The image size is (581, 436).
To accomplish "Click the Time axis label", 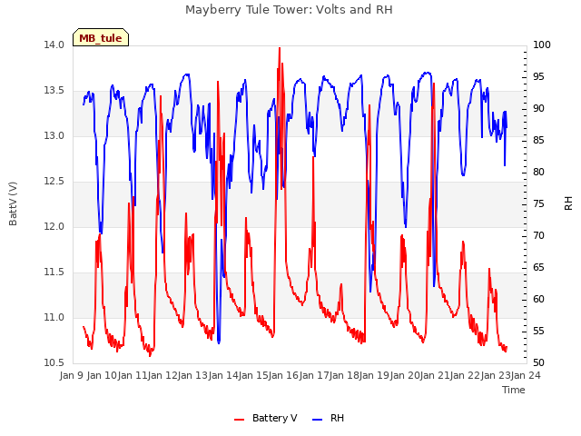I will pos(514,390).
